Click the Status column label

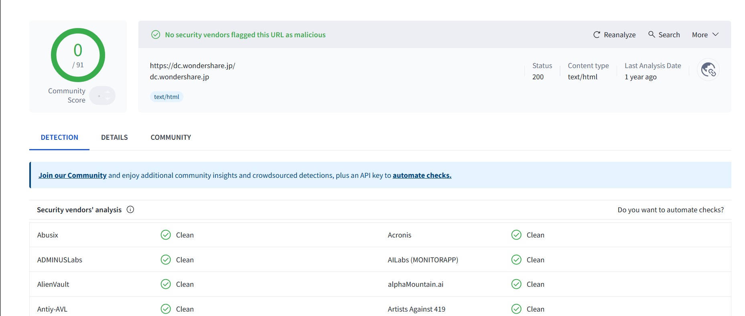(x=542, y=66)
